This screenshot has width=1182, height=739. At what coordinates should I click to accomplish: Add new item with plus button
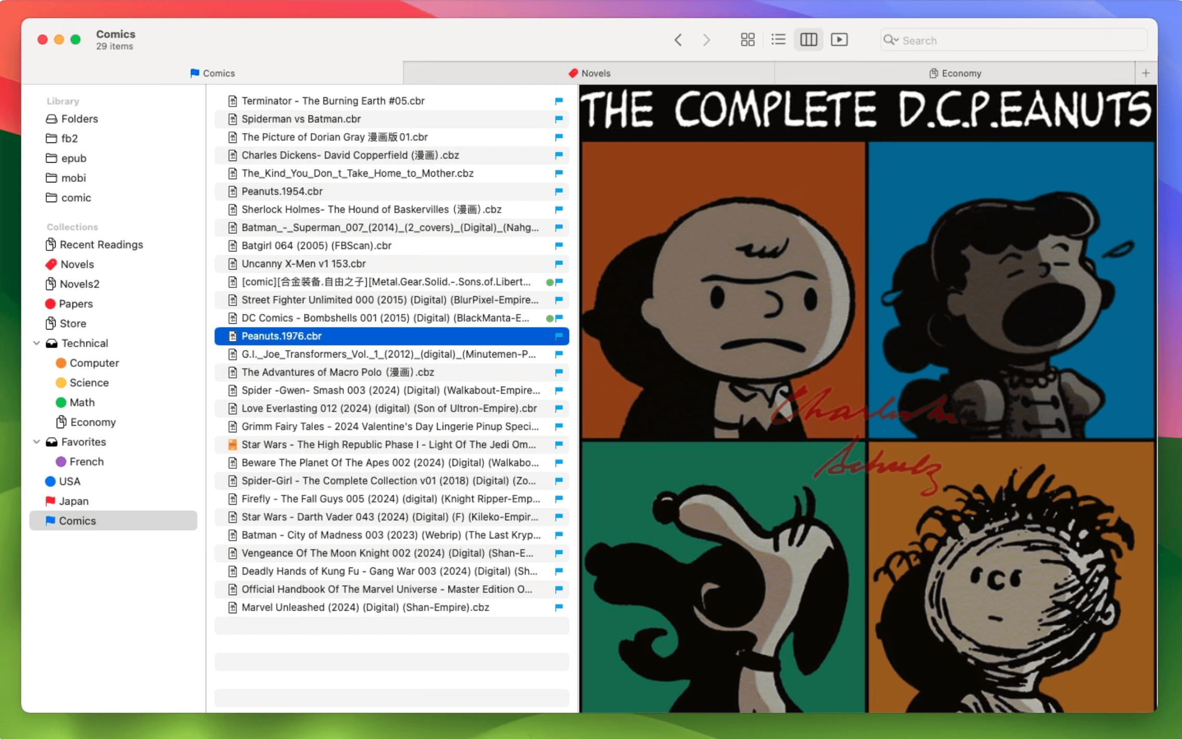(1146, 72)
